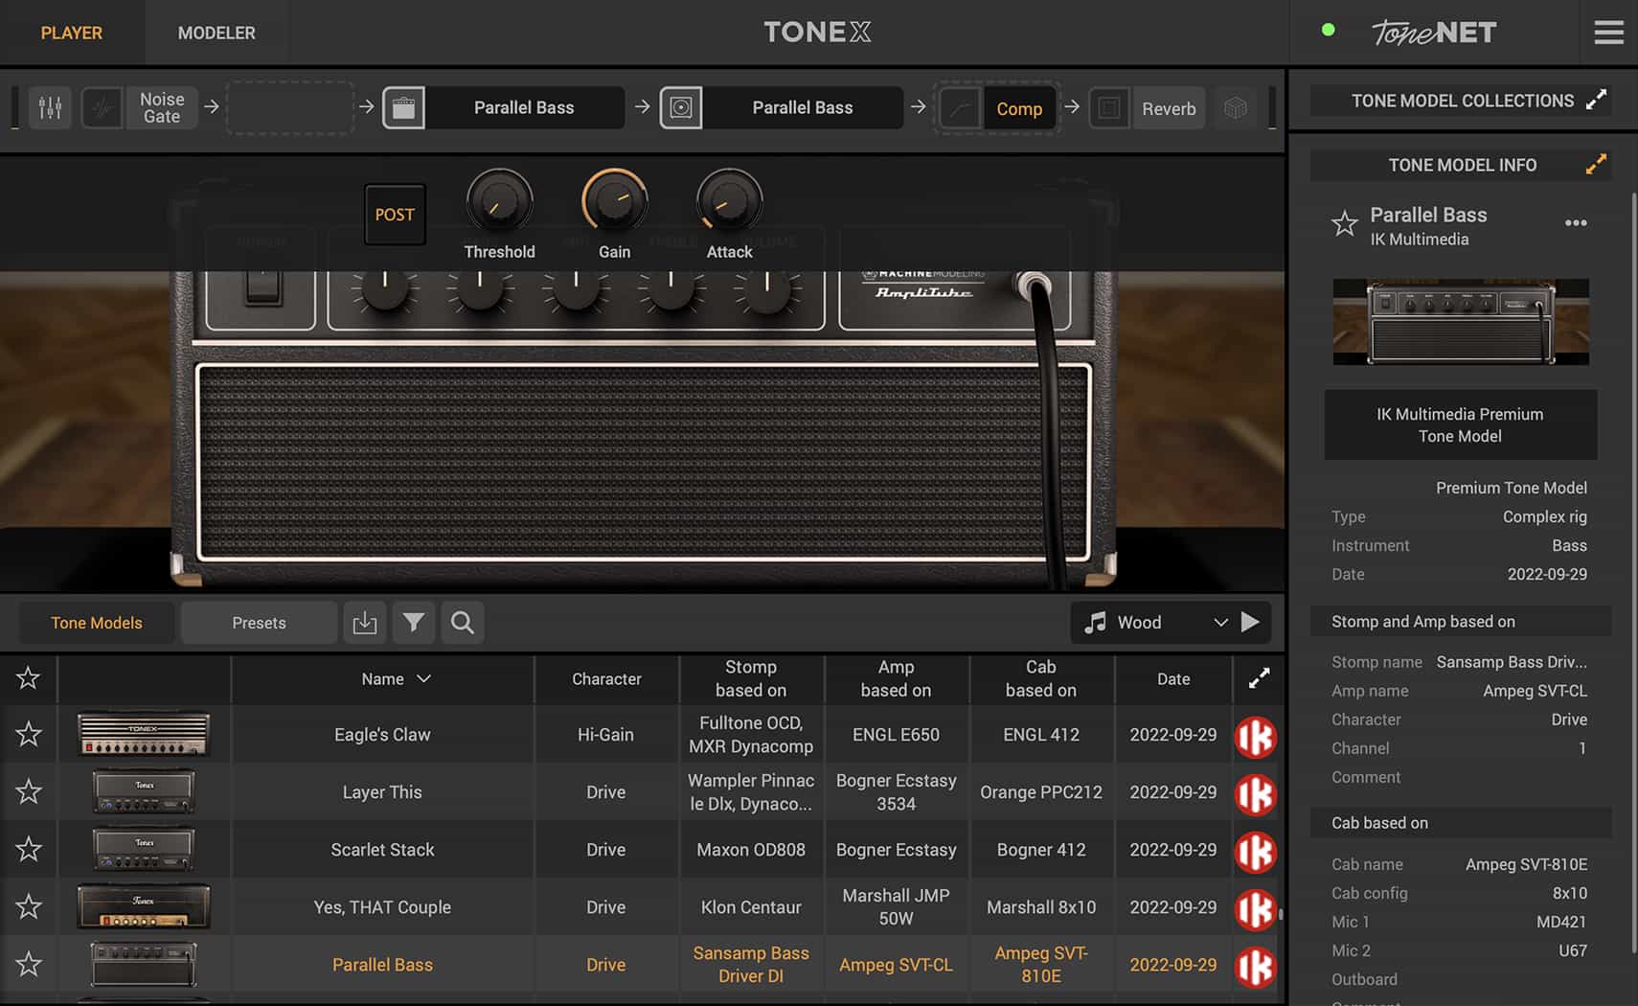Viewport: 1638px width, 1006px height.
Task: Click the Eagle's Claw amp thumbnail
Action: (x=144, y=735)
